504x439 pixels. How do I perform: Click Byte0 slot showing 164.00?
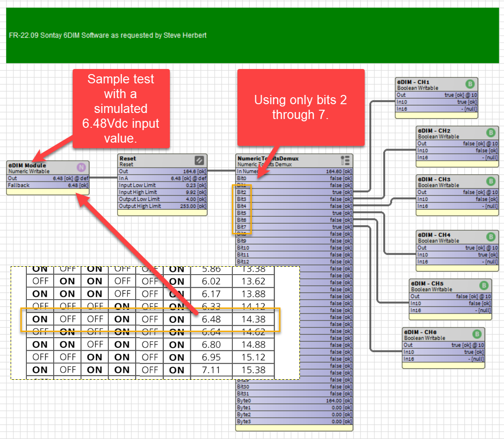point(294,401)
